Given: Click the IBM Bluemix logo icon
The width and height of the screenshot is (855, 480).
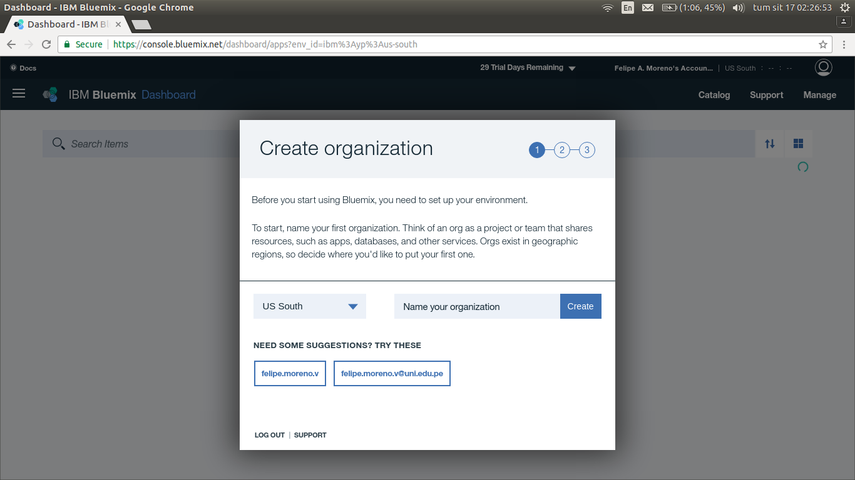Looking at the screenshot, I should click(50, 94).
